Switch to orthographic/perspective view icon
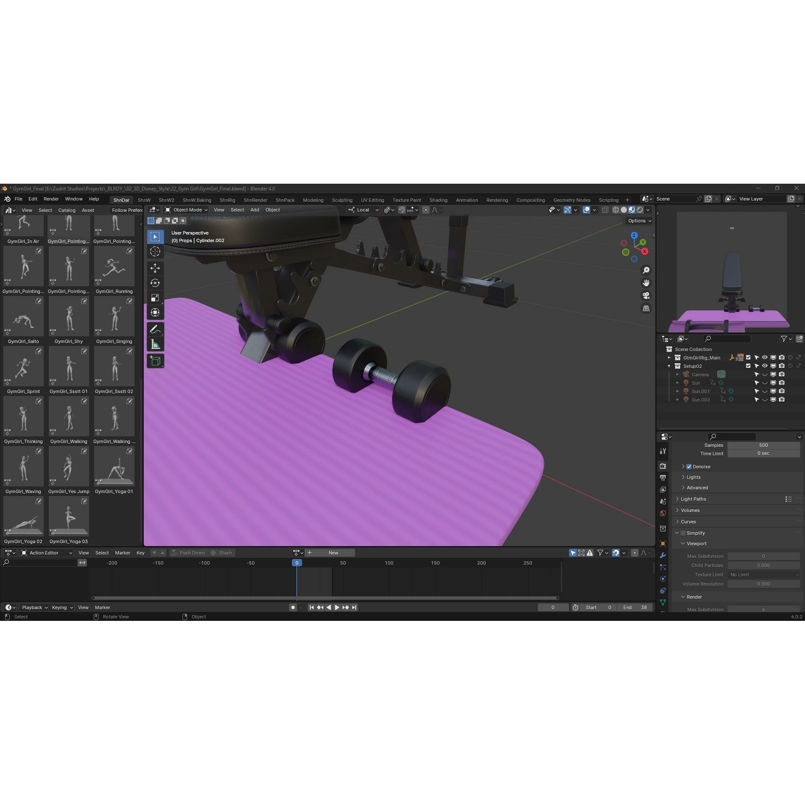The height and width of the screenshot is (805, 805). point(646,309)
